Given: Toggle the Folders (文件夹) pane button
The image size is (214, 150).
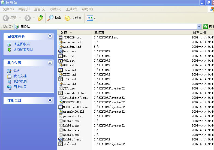Looking at the screenshot, I should (x=73, y=18).
